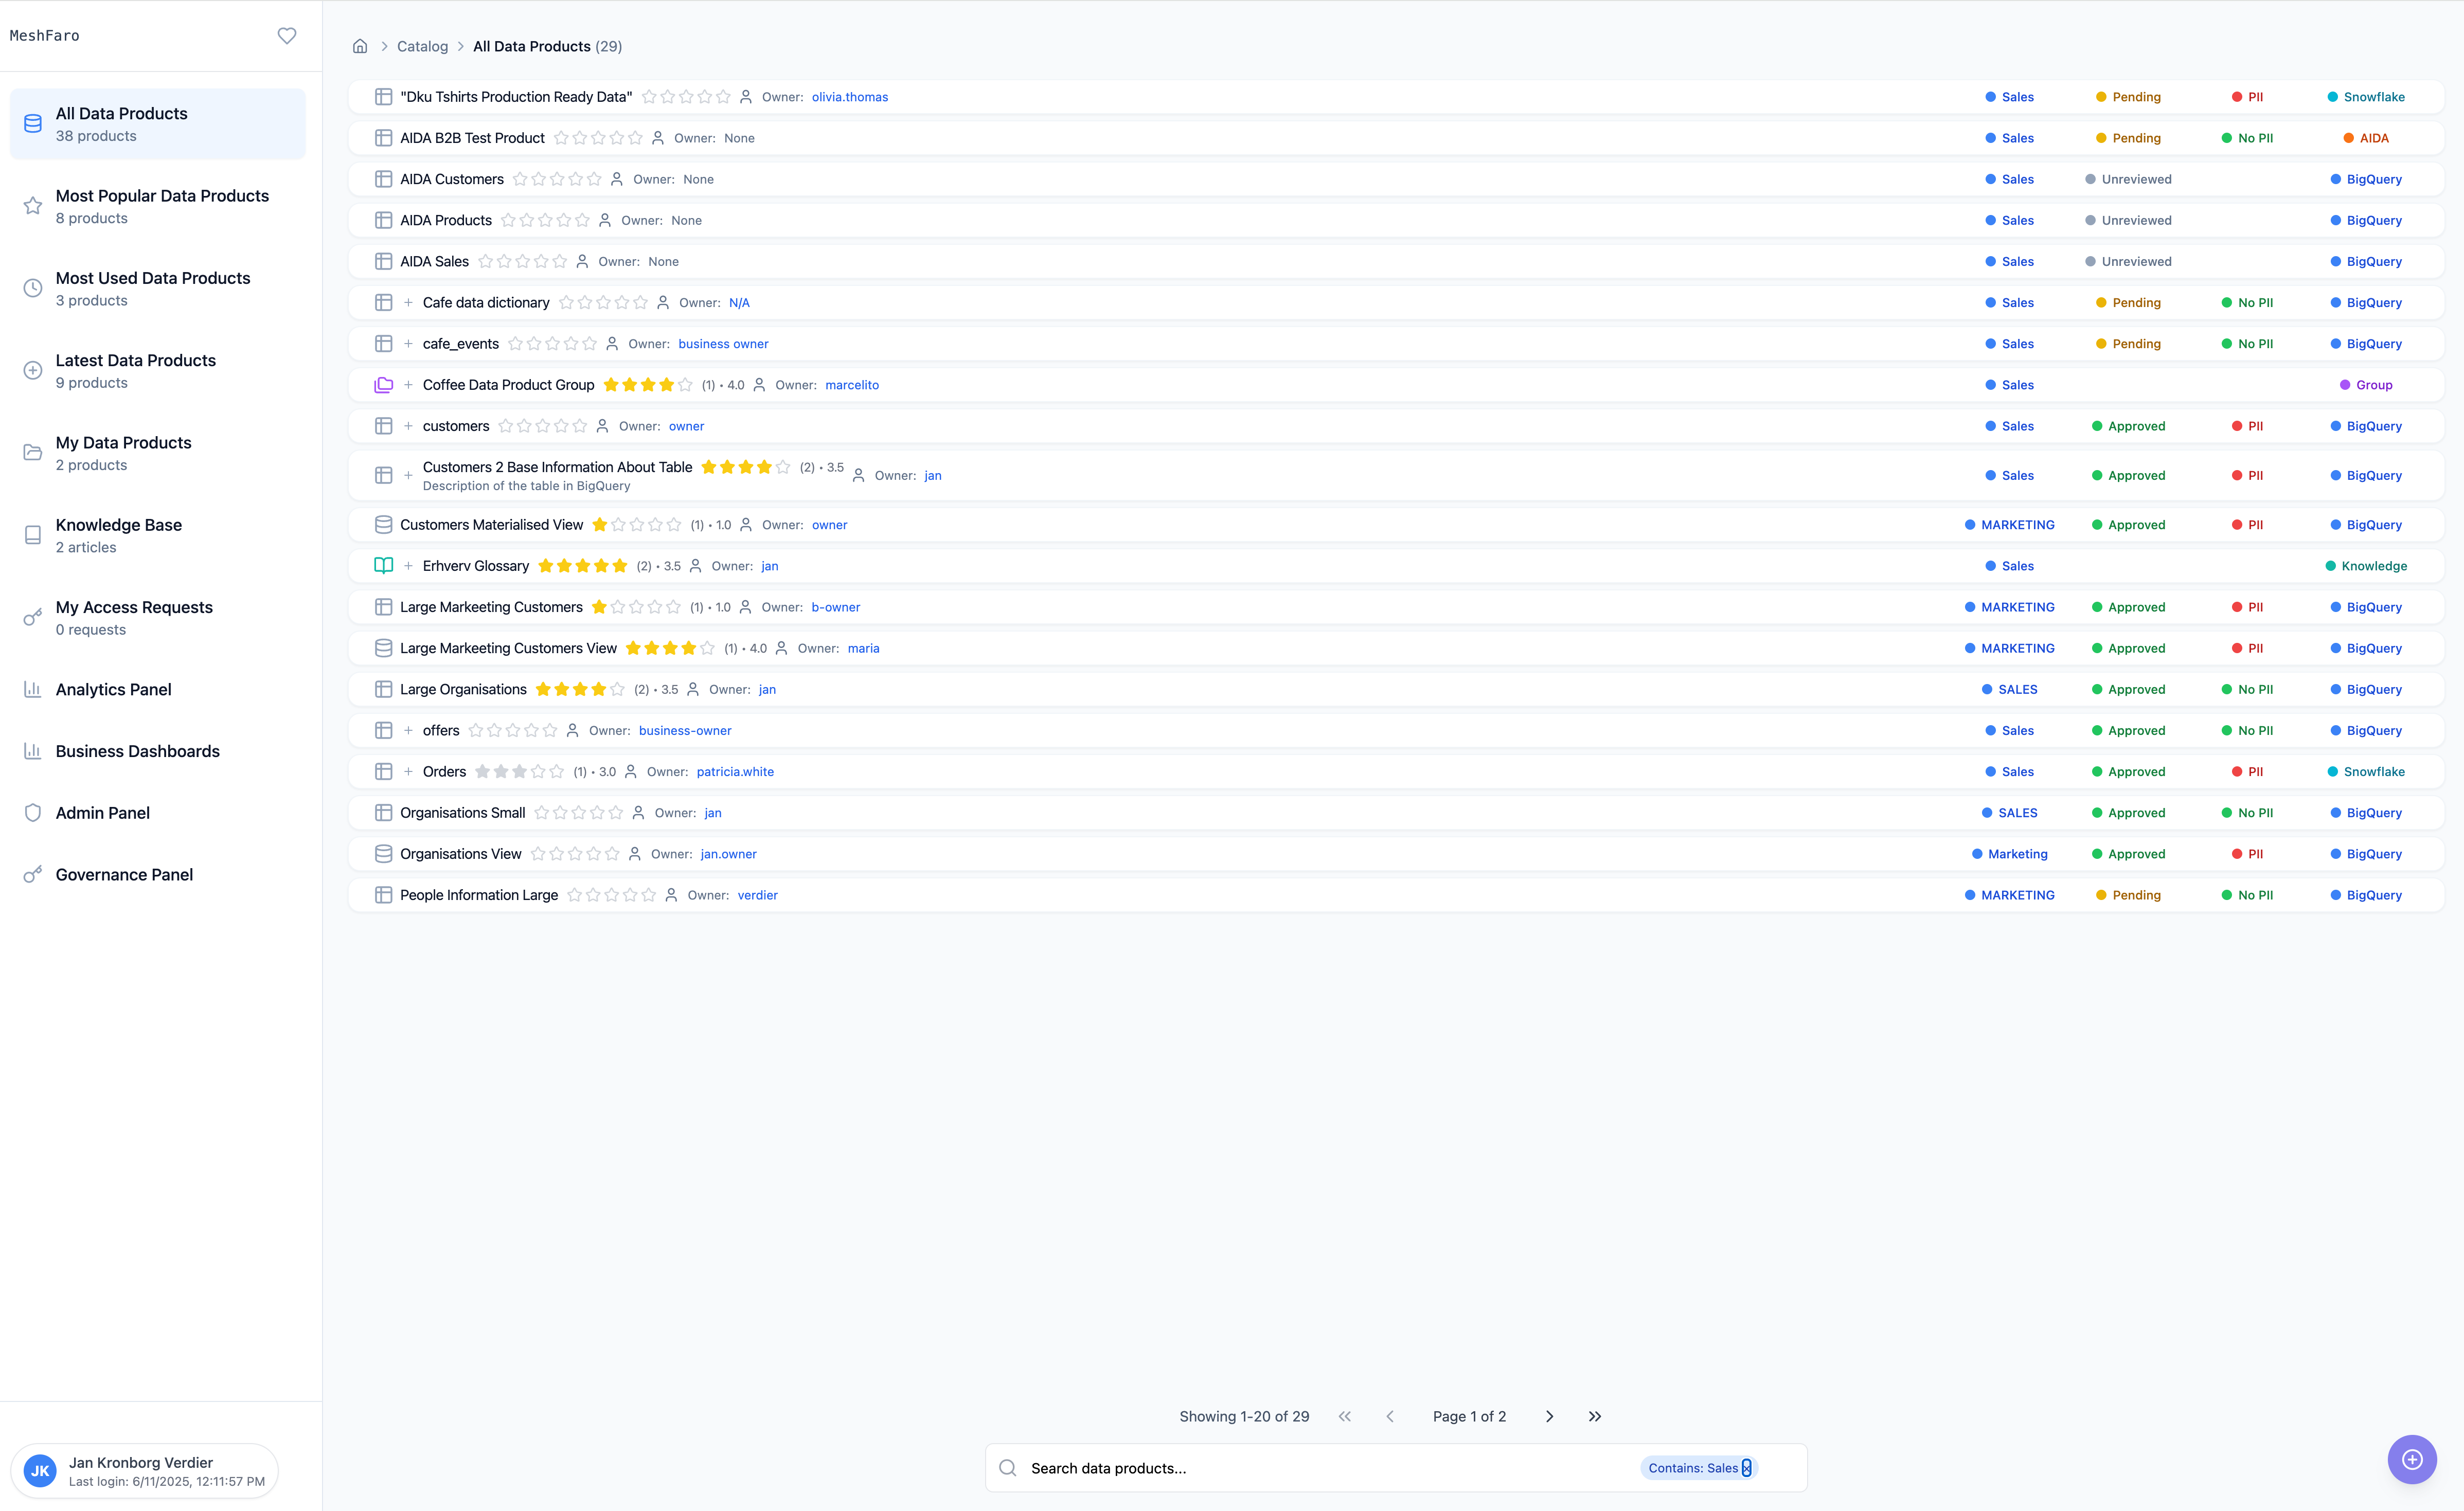Open the Admin Panel
Image resolution: width=2464 pixels, height=1511 pixels.
coord(103,812)
